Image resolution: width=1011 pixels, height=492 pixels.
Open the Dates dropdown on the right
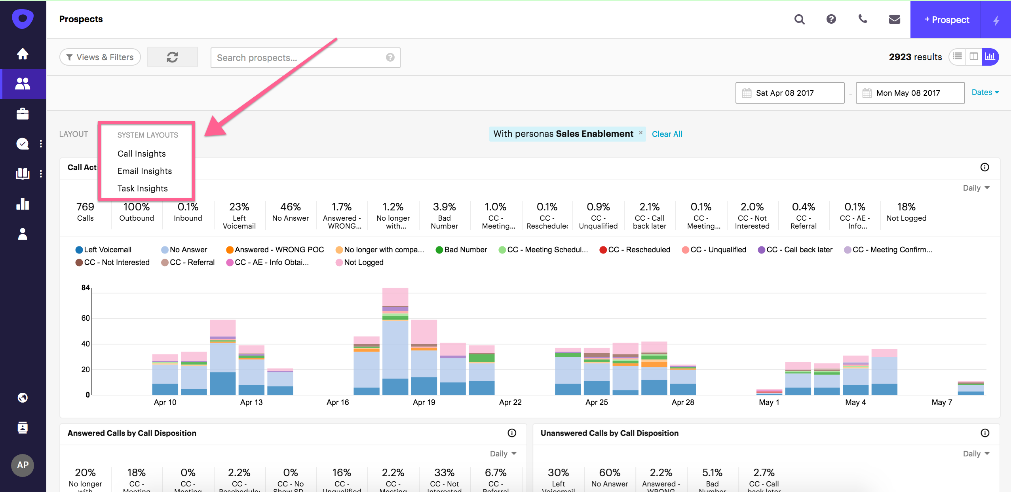984,92
